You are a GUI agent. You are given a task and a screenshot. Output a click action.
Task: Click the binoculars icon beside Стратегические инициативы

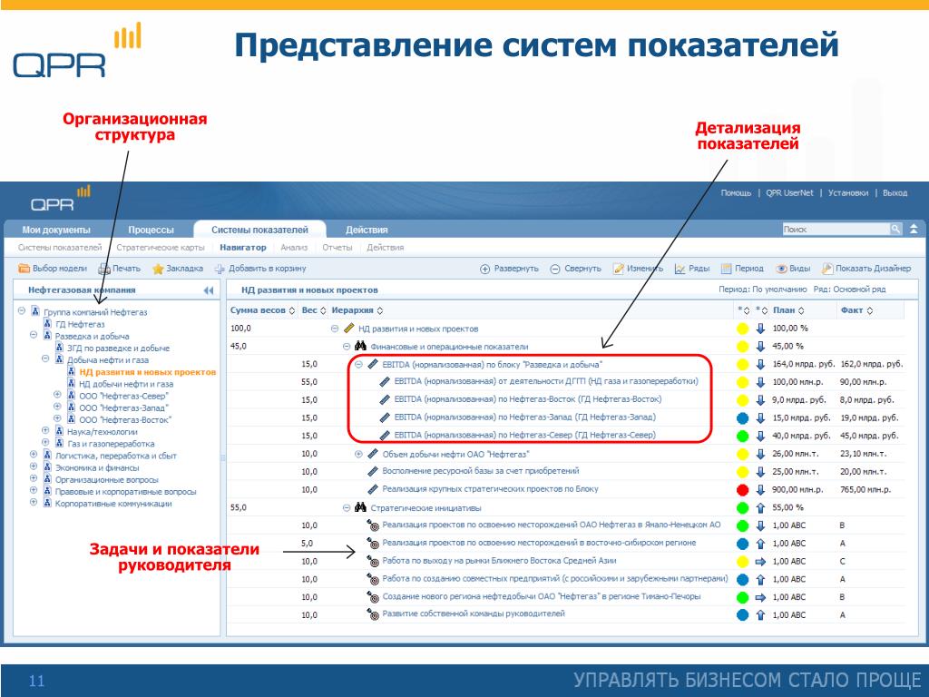360,507
